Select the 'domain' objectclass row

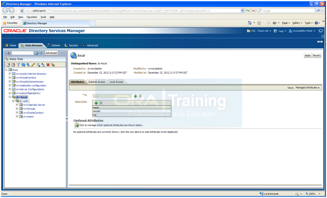tap(132, 111)
